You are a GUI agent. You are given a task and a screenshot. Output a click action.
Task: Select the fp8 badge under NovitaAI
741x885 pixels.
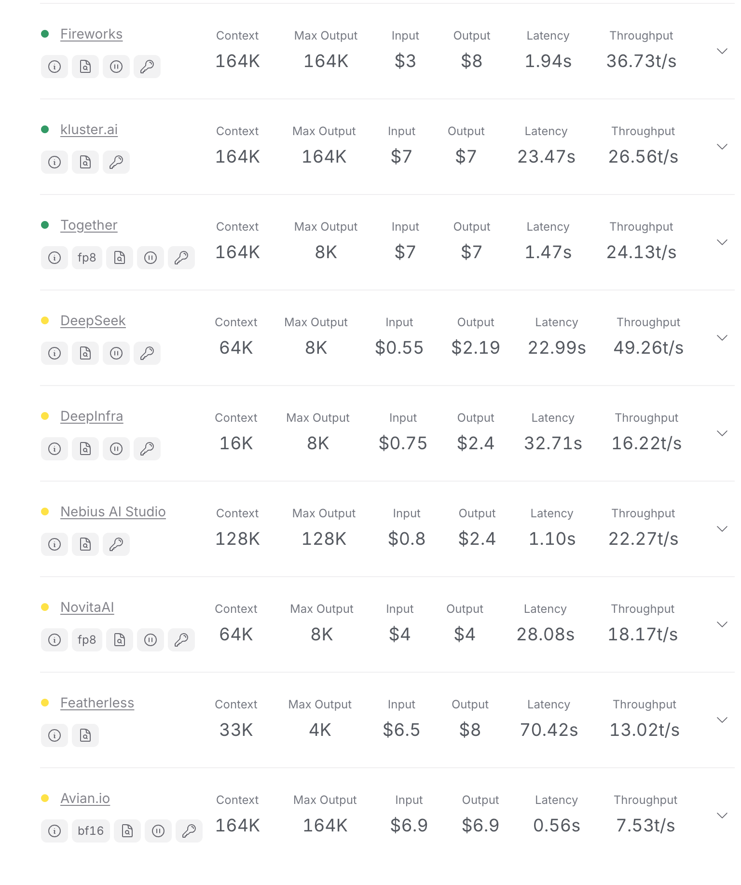pyautogui.click(x=87, y=640)
